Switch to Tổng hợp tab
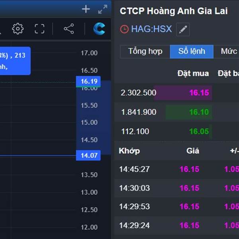This screenshot has height=239, width=239. click(x=145, y=51)
